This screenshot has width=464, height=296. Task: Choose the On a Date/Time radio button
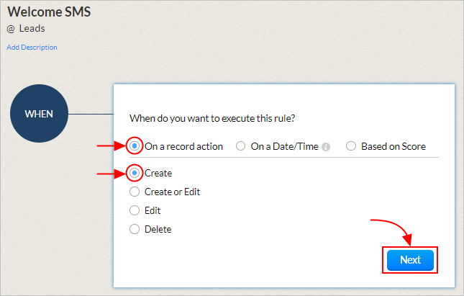240,145
